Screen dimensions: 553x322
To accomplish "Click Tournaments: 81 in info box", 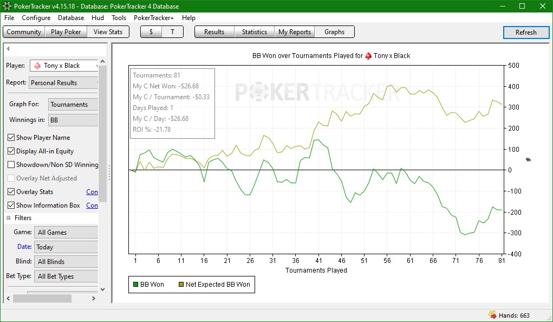I will tap(156, 75).
